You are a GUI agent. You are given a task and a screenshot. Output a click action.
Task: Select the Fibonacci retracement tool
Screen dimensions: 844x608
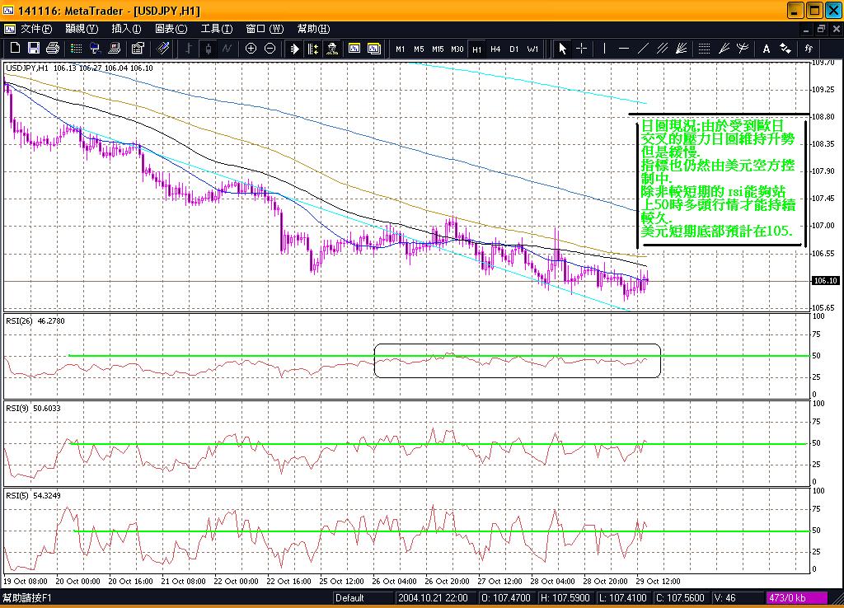704,49
